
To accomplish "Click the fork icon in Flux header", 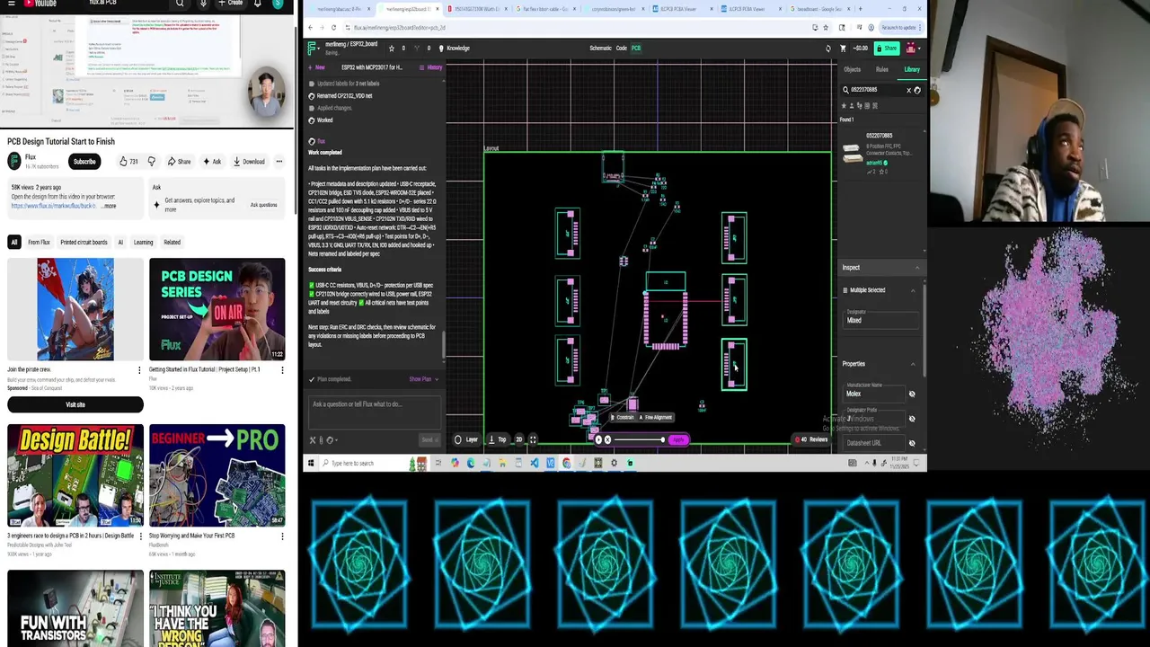I will pyautogui.click(x=418, y=48).
